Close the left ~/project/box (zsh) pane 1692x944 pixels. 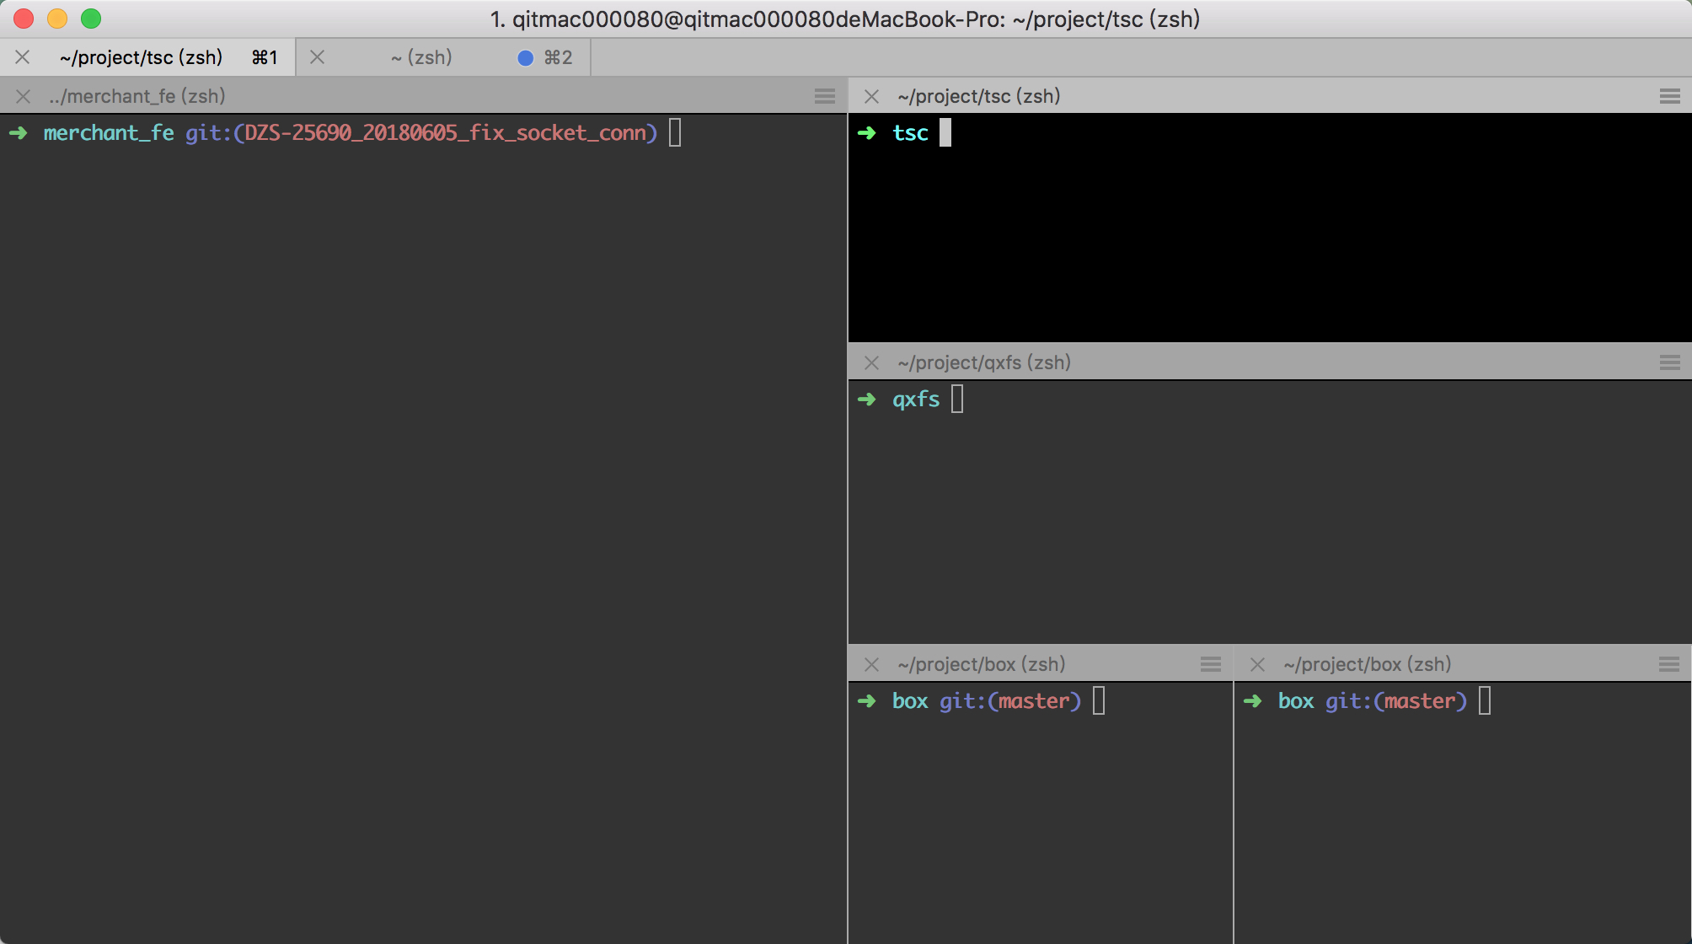[872, 664]
